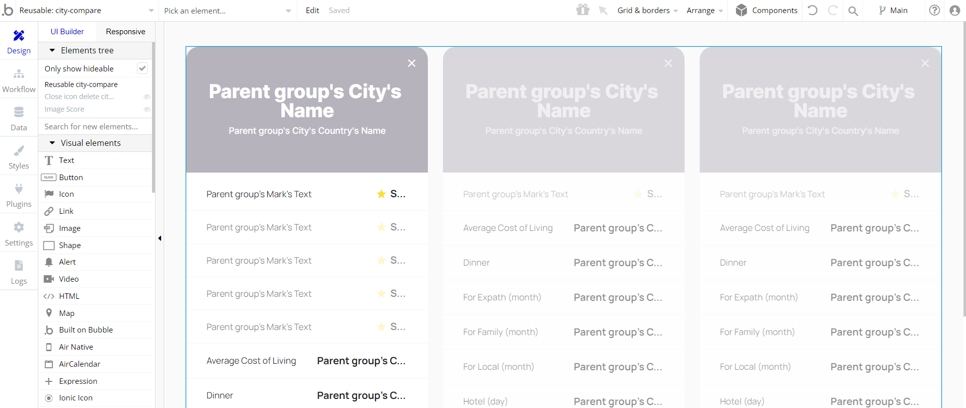The height and width of the screenshot is (408, 966).
Task: Toggle visibility of Close icon delete city
Action: (147, 97)
